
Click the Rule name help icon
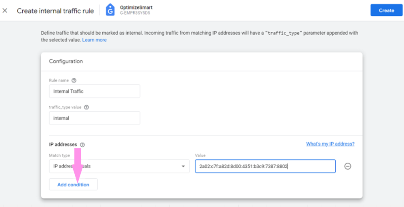74,80
